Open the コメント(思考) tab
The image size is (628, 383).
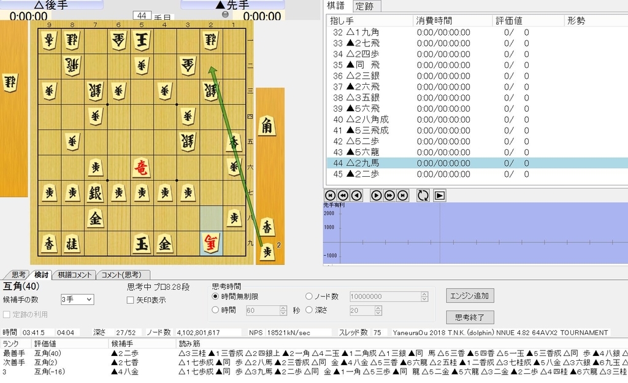click(x=121, y=275)
